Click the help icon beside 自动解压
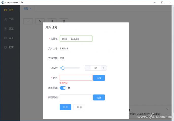Viewport: 174px width, 121px height. (69, 88)
